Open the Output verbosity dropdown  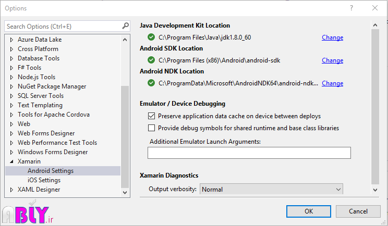(271, 189)
